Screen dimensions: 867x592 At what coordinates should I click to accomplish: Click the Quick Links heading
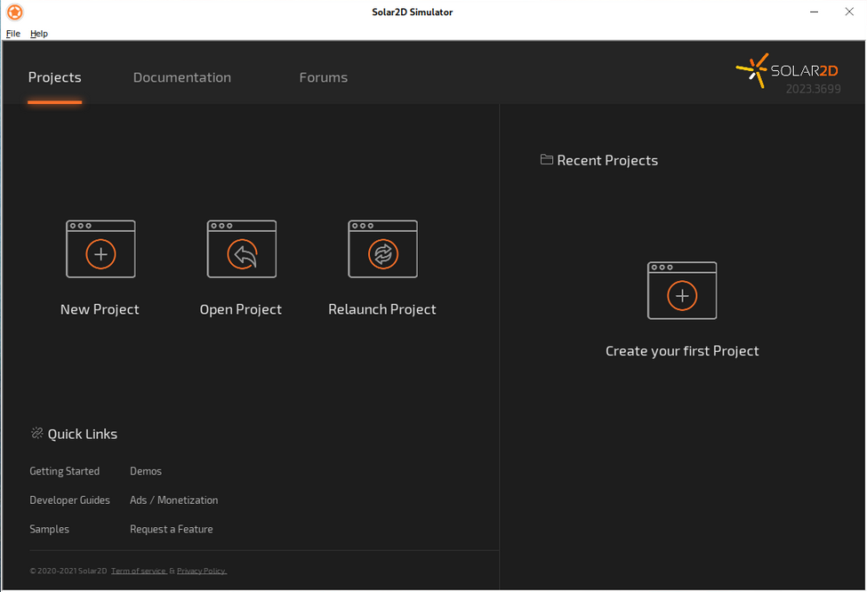83,434
